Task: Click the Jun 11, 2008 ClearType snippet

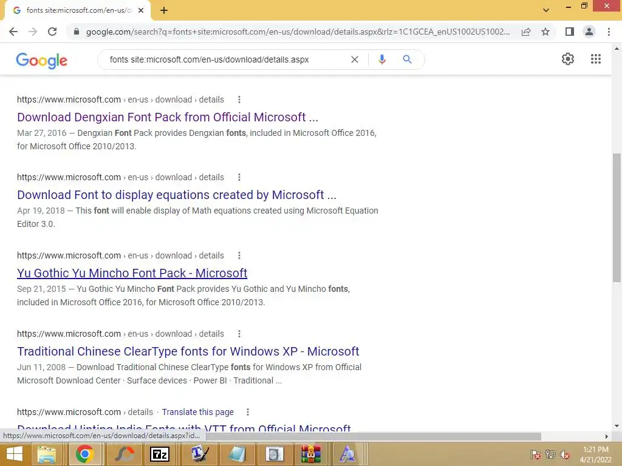Action: [x=190, y=374]
